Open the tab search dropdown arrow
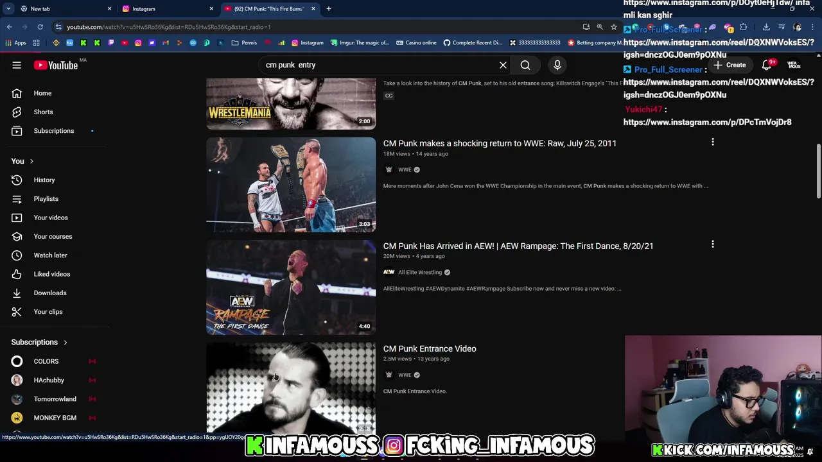 [x=8, y=9]
